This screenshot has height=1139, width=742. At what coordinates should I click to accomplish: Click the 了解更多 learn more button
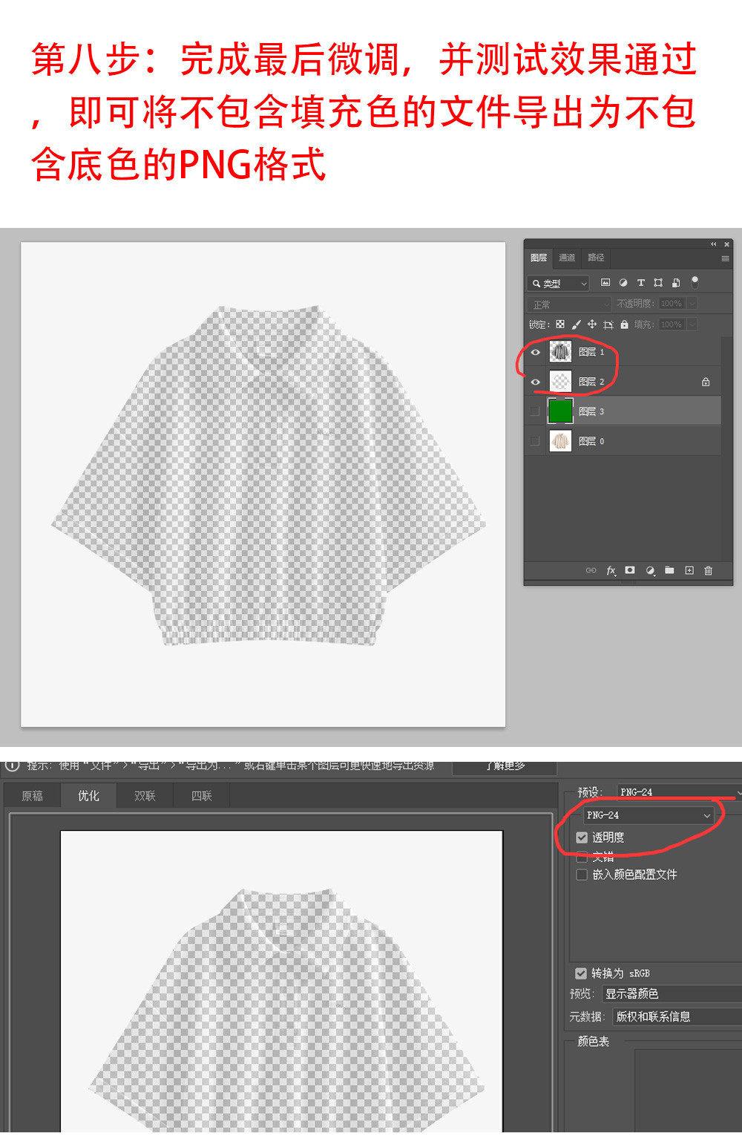[505, 766]
